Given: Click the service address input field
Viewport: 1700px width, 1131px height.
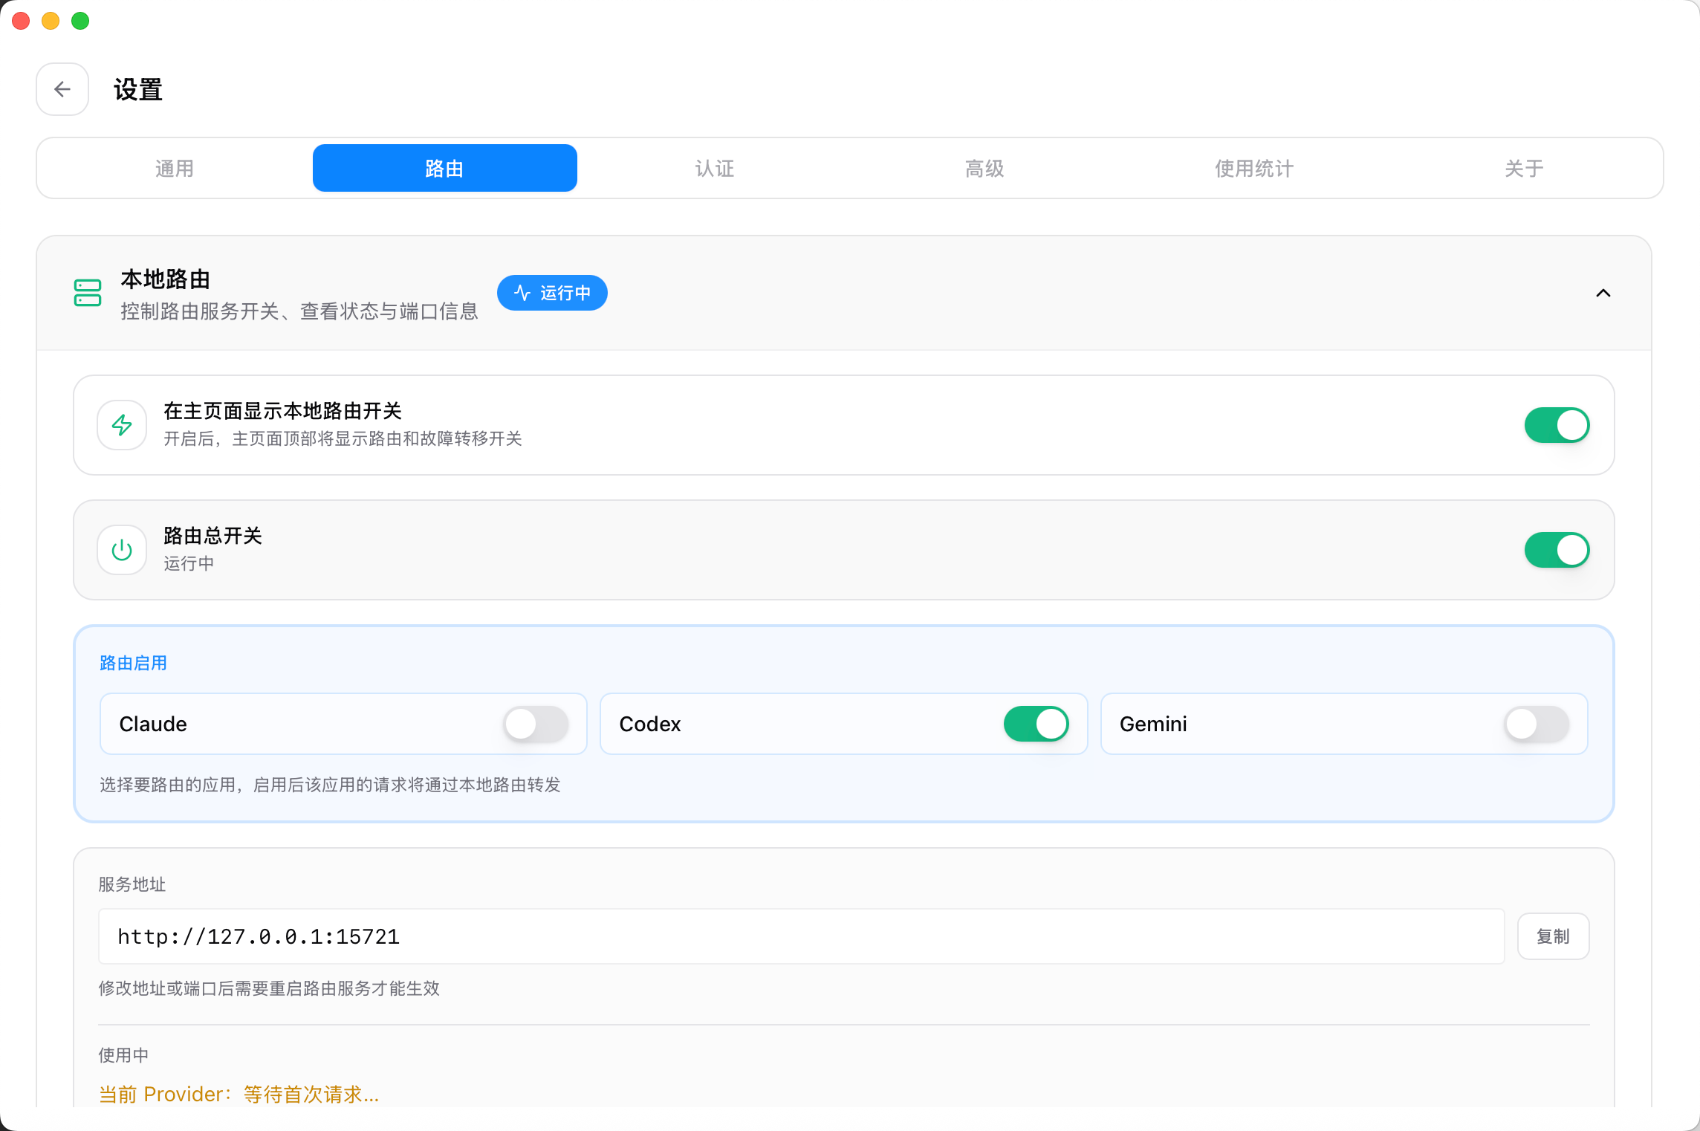Looking at the screenshot, I should [x=801, y=936].
